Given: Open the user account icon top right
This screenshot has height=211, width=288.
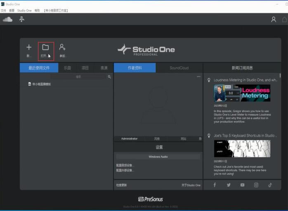Looking at the screenshot, I should (274, 19).
